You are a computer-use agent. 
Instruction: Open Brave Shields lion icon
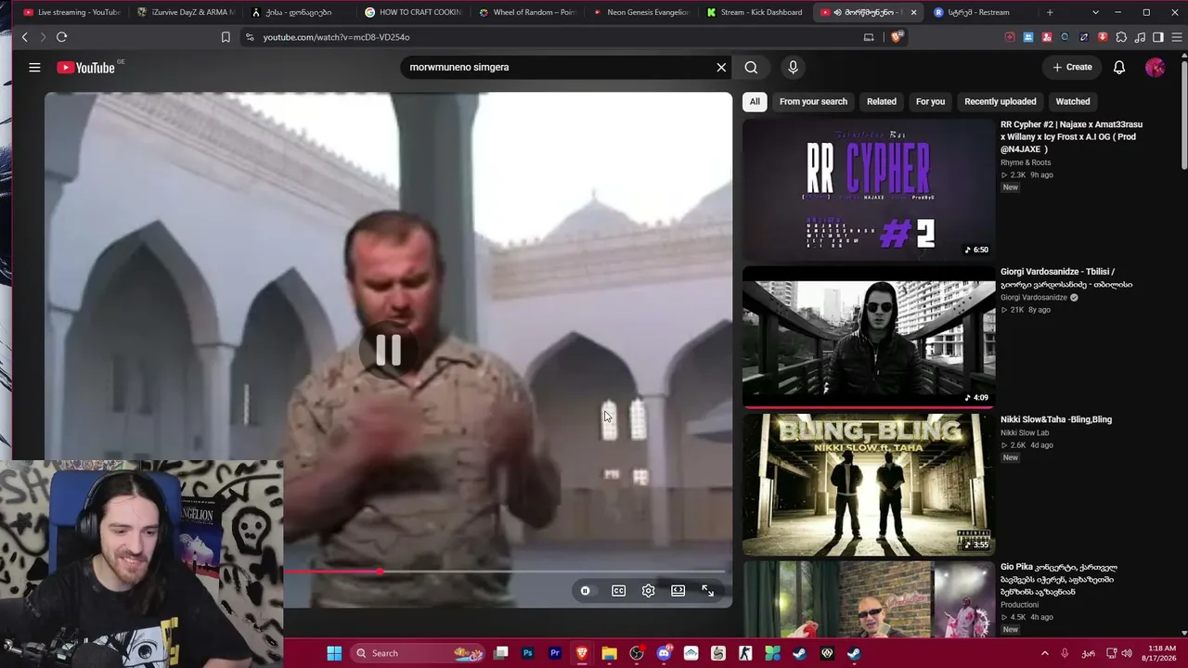coord(896,37)
